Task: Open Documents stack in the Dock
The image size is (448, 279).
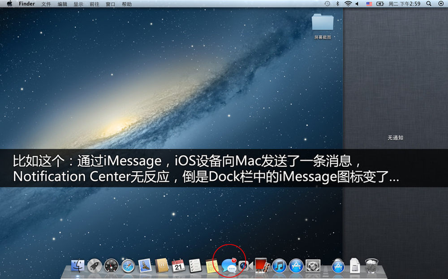Action: click(354, 265)
